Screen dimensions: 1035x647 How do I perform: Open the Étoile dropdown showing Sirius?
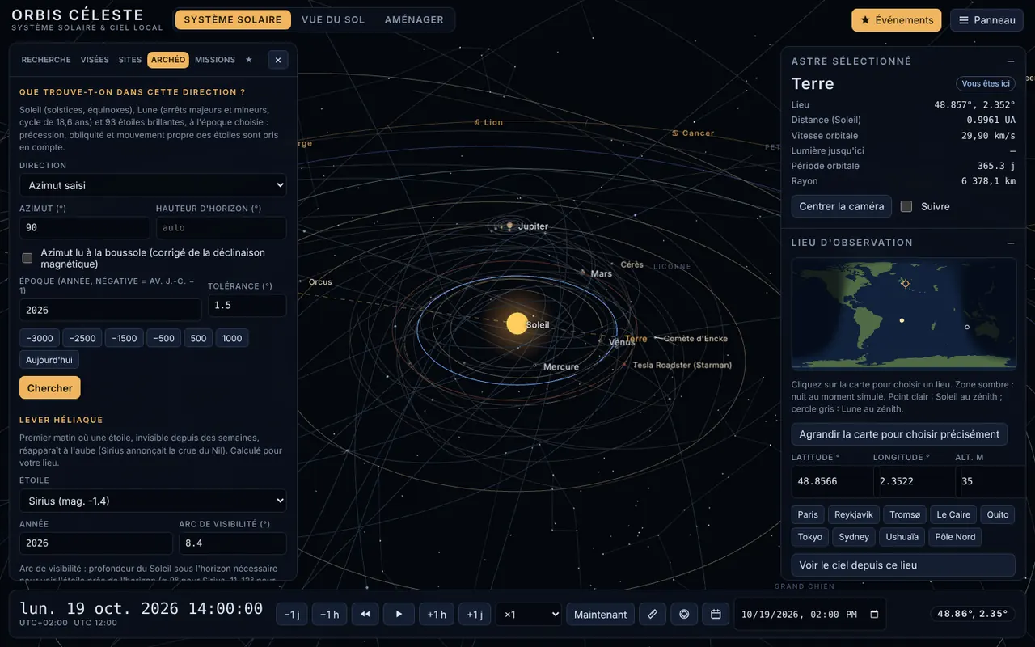(x=153, y=501)
